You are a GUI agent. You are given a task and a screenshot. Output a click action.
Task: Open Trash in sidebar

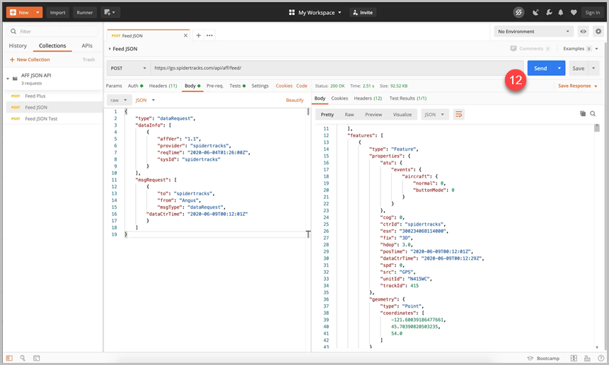88,59
